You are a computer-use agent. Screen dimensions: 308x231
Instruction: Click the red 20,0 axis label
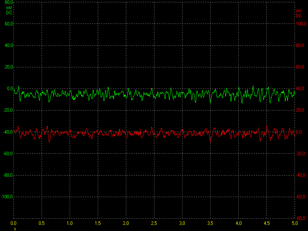coord(300,110)
